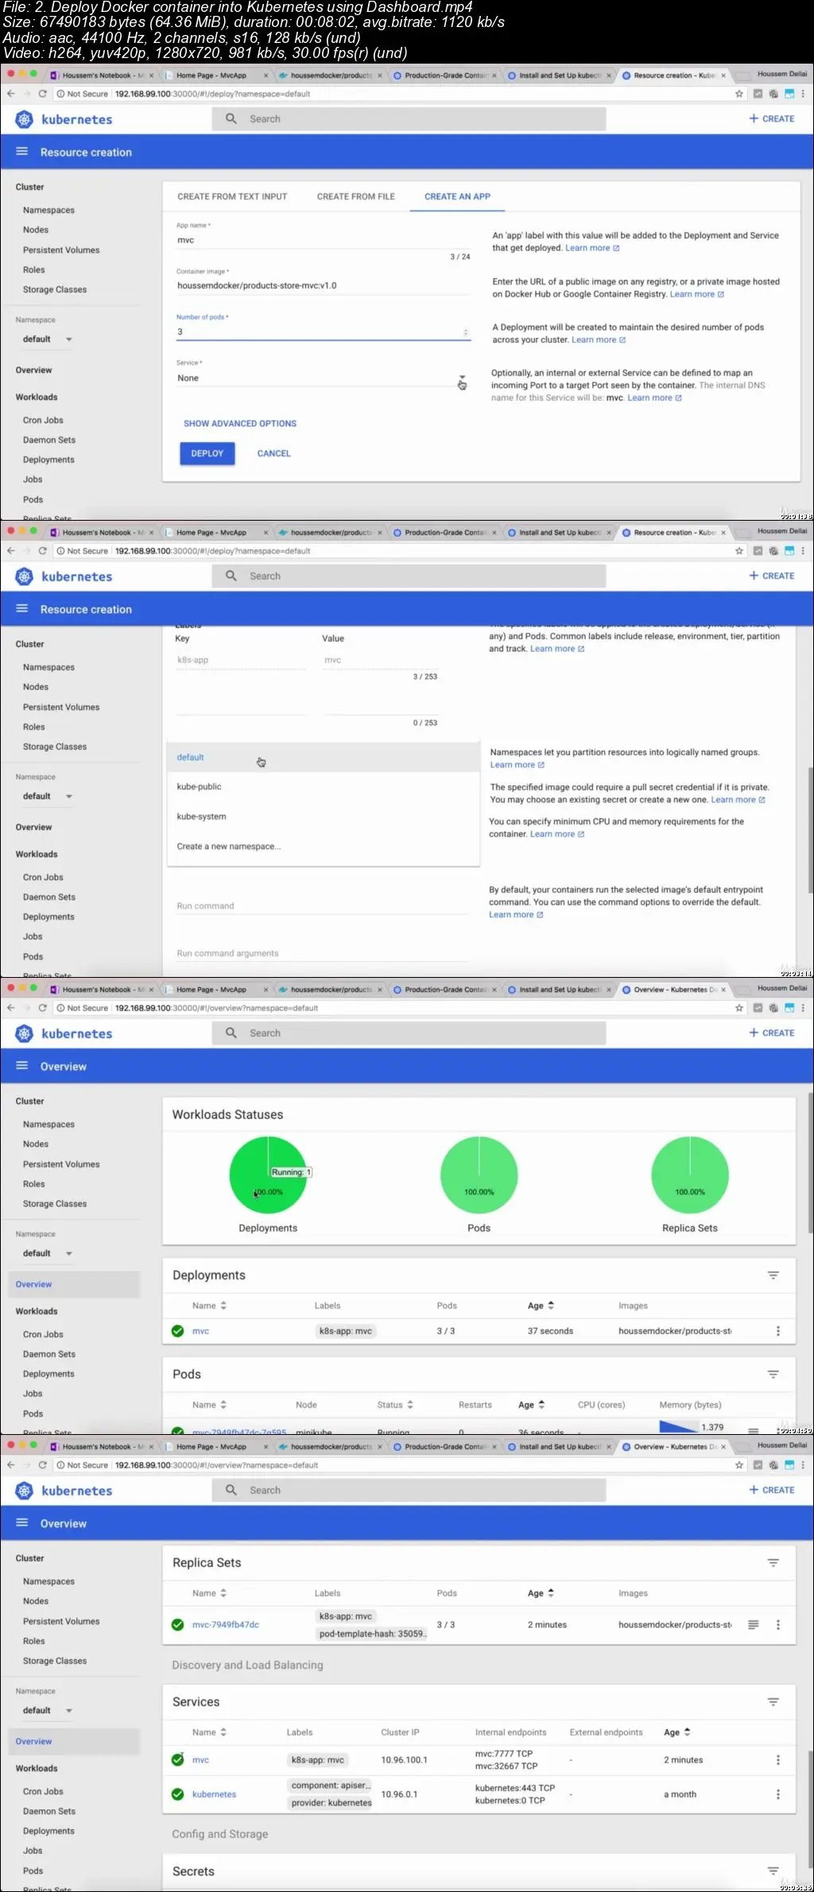
Task: Open the mvc deployment link
Action: coord(200,1332)
